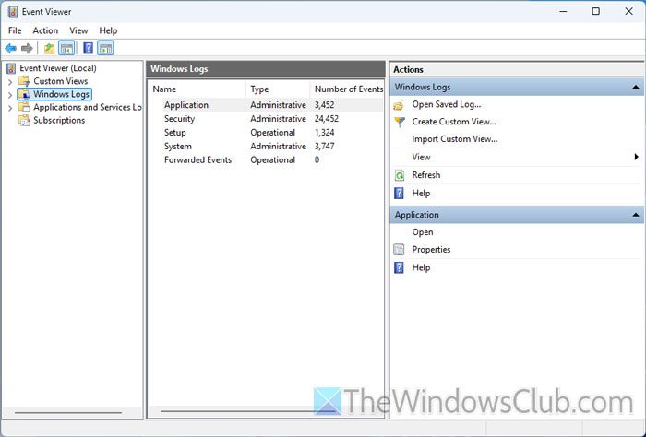Click the Open Saved Log folder icon
646x437 pixels.
pyautogui.click(x=399, y=105)
